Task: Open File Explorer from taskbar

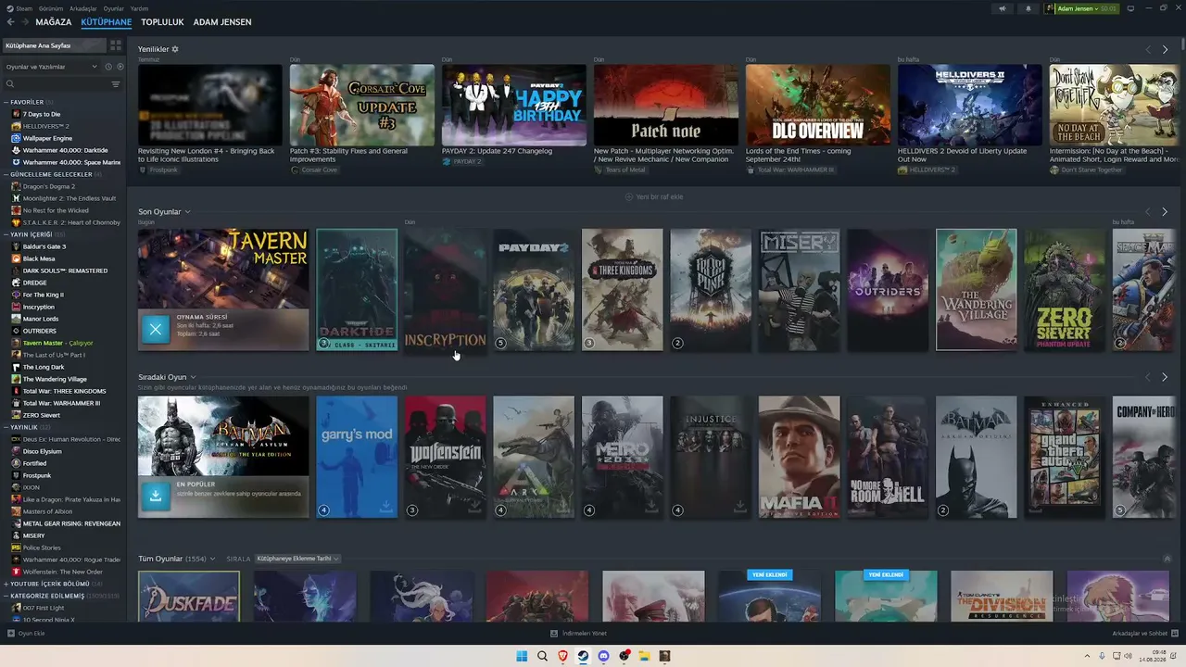Action: click(x=644, y=656)
